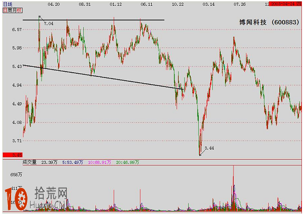303x214 pixels.
Task: Toggle the 权 adjustment button
Action: pyautogui.click(x=19, y=10)
